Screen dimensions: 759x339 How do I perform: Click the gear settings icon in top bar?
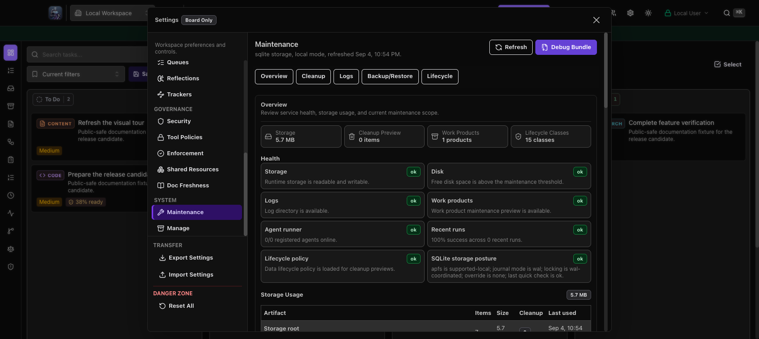[630, 13]
